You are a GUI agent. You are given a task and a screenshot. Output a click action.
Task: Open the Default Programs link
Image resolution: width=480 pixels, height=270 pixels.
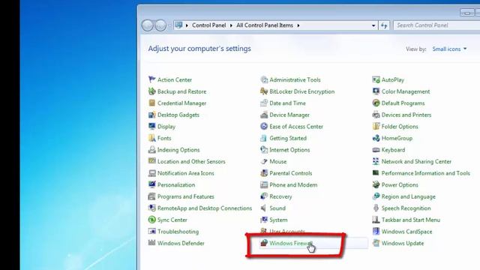tap(403, 103)
